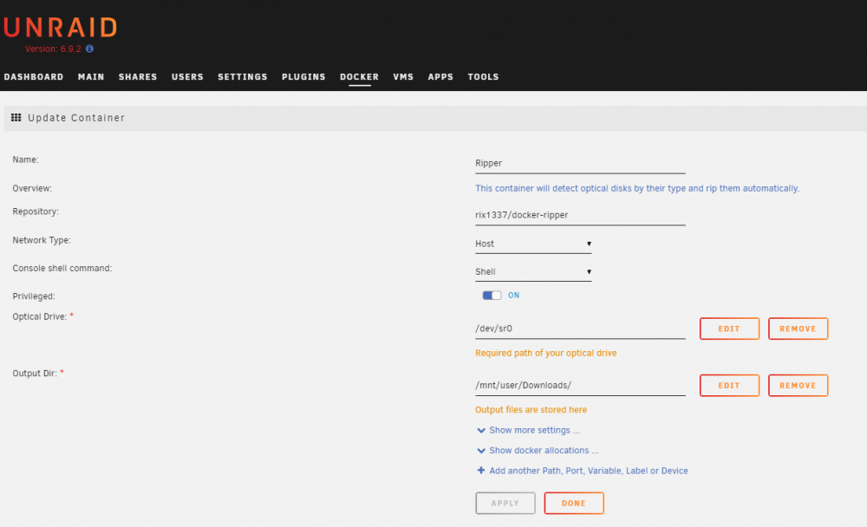867x527 pixels.
Task: Click the Unraid logo
Action: 60,27
